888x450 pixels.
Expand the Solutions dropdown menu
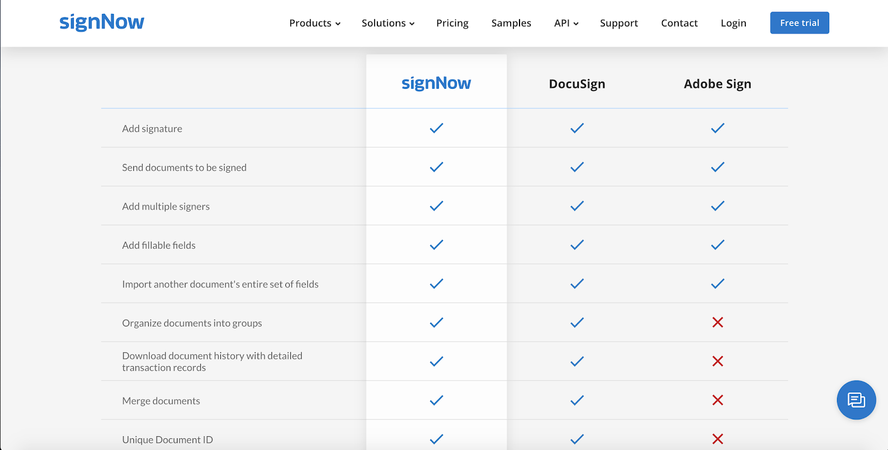point(388,23)
